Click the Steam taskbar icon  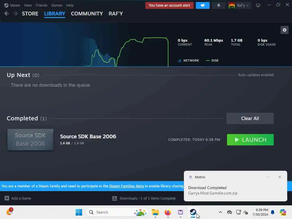click(x=193, y=212)
